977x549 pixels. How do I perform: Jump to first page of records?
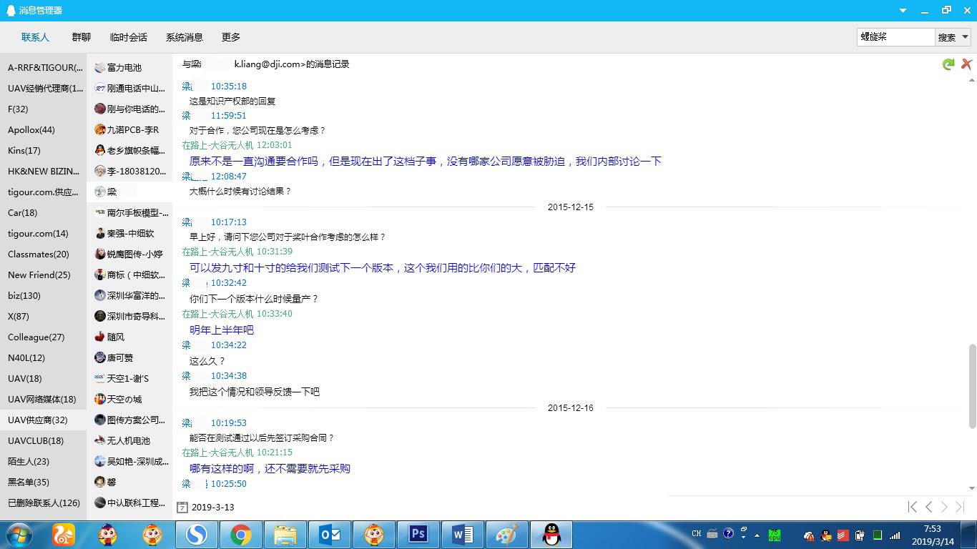pos(913,507)
